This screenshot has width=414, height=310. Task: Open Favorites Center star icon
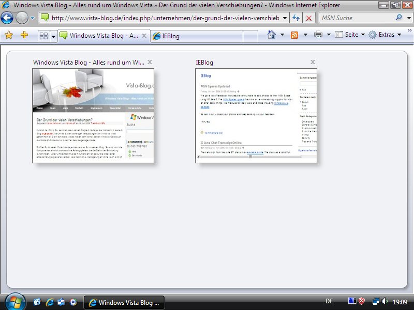pyautogui.click(x=8, y=35)
